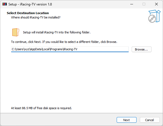Click the 'Setup - iRacing-TV version 1.8' title
Viewport: 163px width, 126px height.
30,4
